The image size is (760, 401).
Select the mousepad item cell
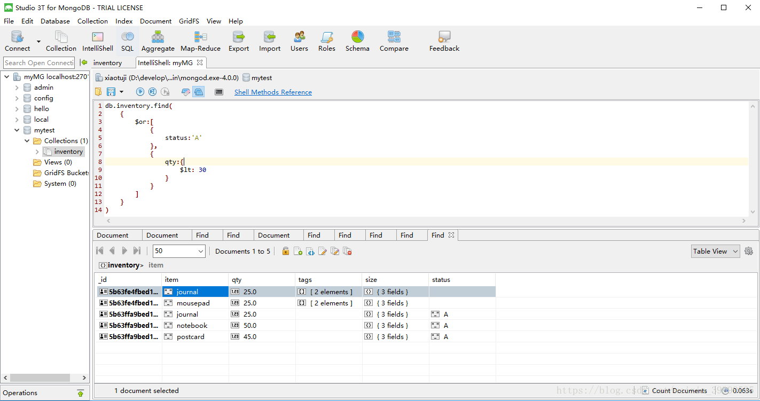pyautogui.click(x=195, y=303)
